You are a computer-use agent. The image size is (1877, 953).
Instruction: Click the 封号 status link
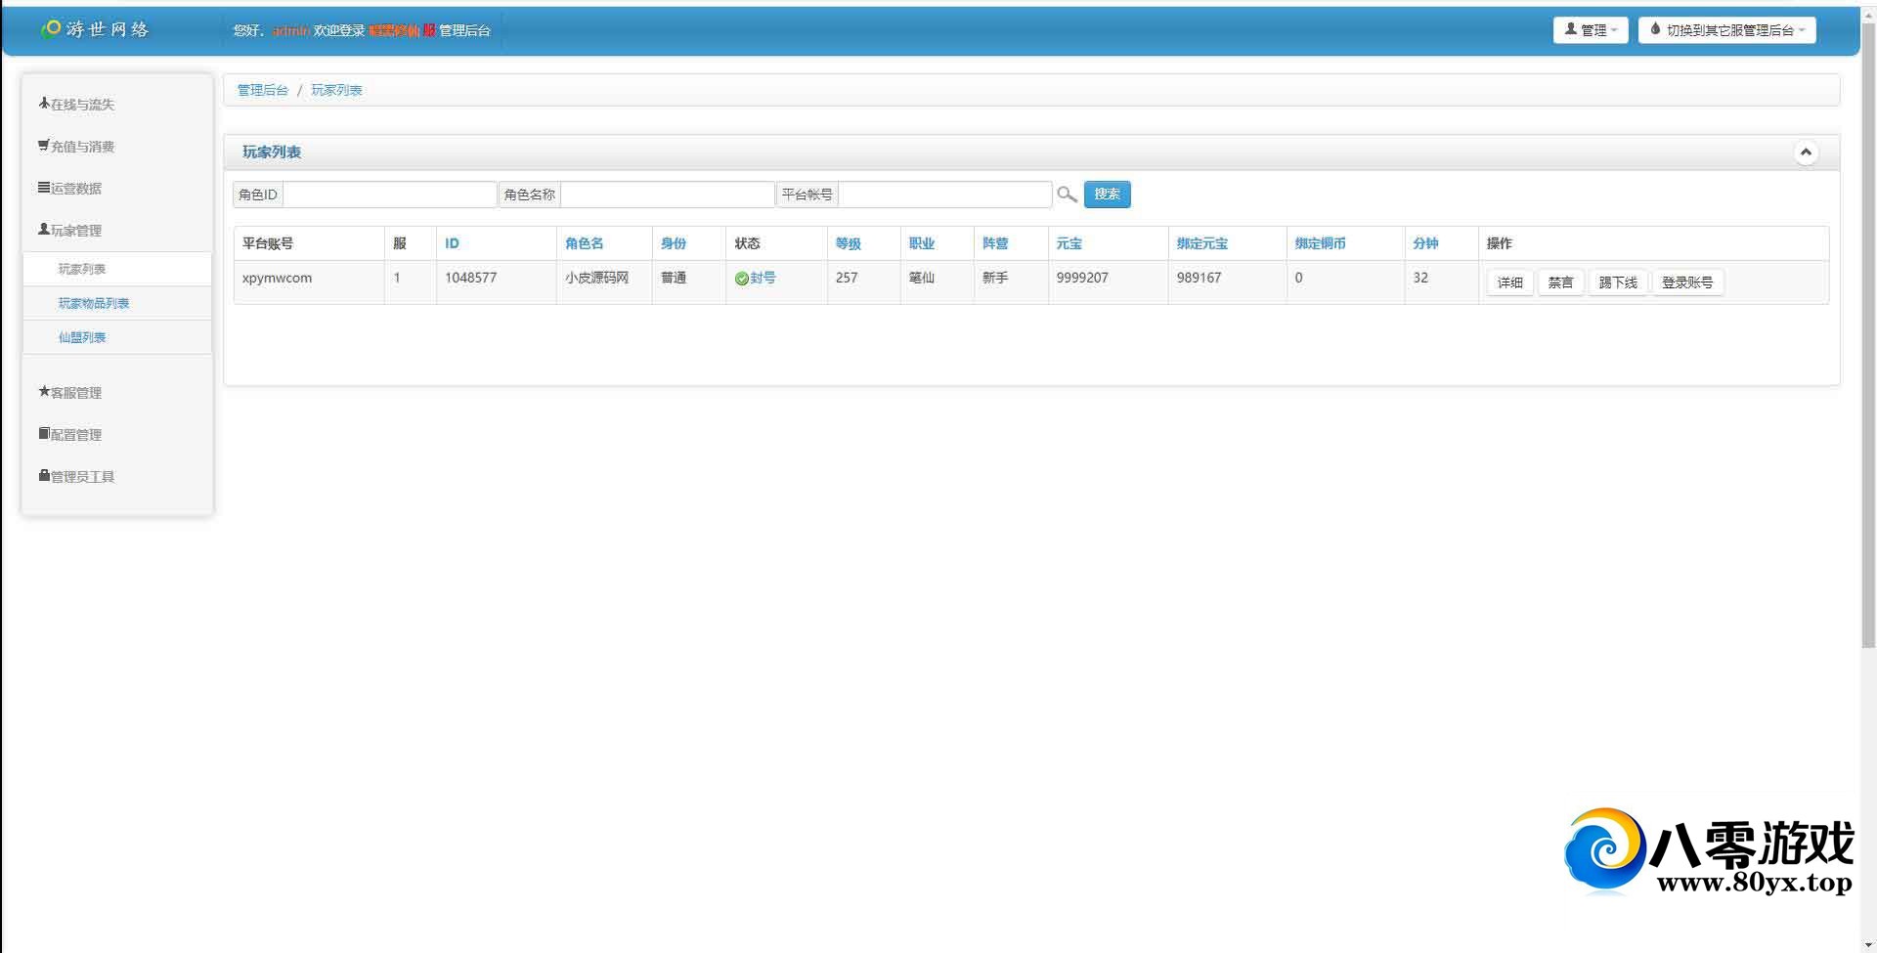pos(763,279)
